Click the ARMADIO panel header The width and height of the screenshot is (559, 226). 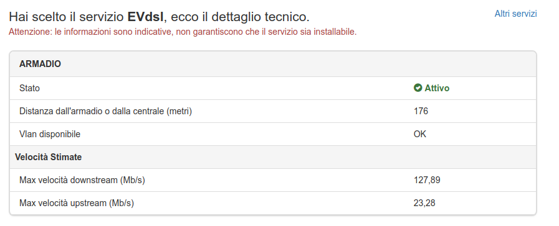click(x=273, y=64)
